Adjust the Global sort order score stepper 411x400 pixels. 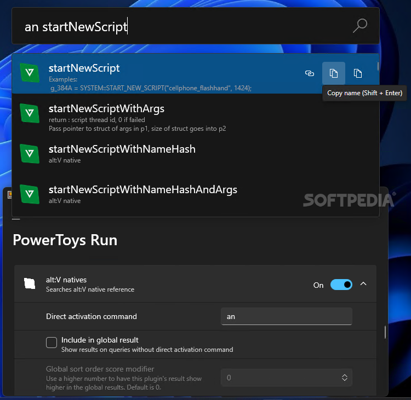pos(345,378)
